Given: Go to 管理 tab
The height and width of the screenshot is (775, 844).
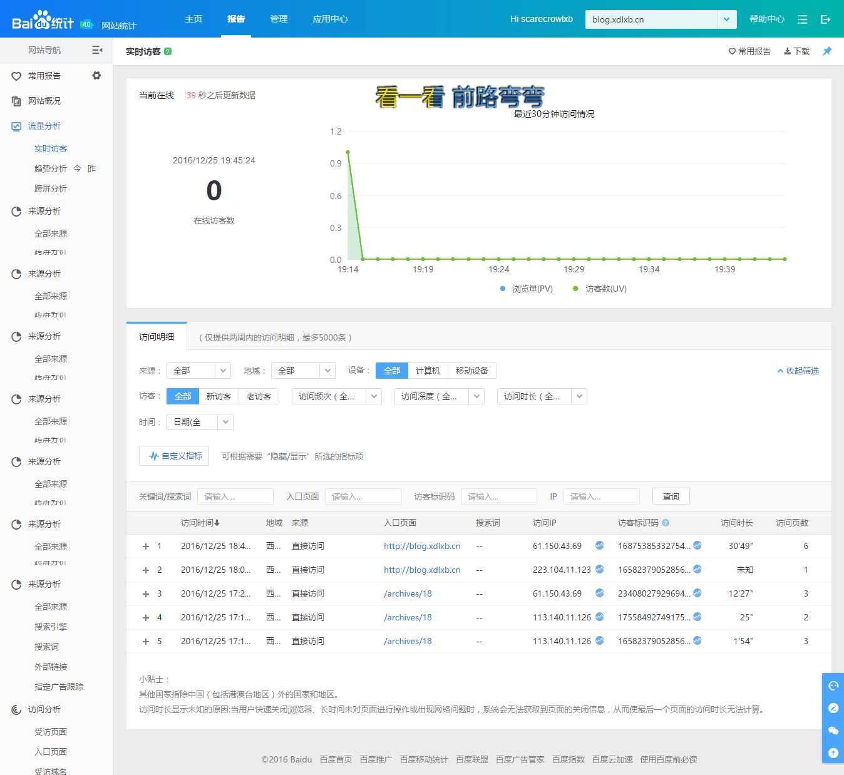Looking at the screenshot, I should (x=279, y=19).
